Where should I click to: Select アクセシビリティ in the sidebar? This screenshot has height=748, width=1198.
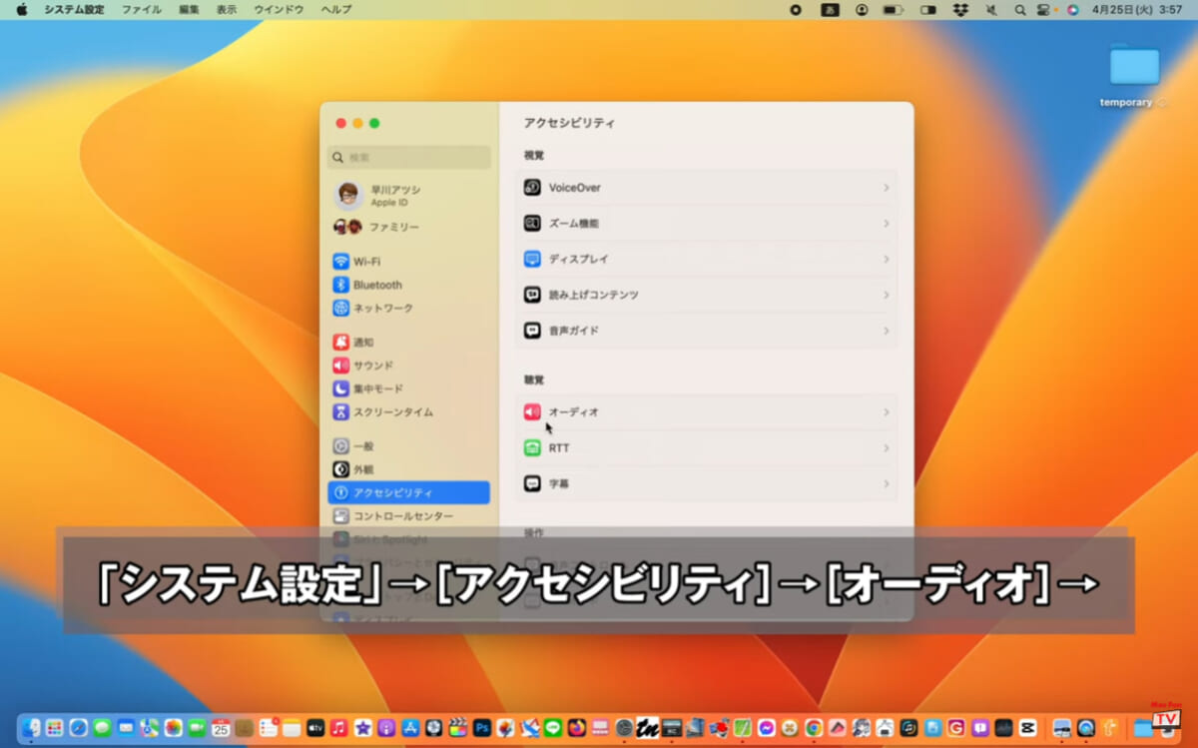[409, 492]
